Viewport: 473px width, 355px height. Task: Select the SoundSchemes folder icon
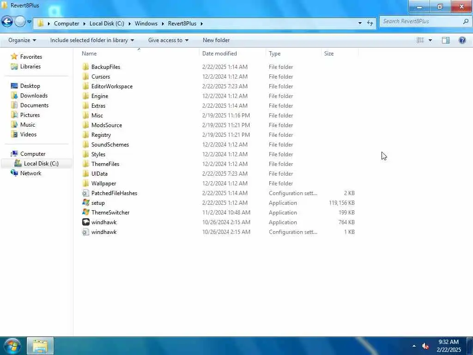[x=85, y=144]
